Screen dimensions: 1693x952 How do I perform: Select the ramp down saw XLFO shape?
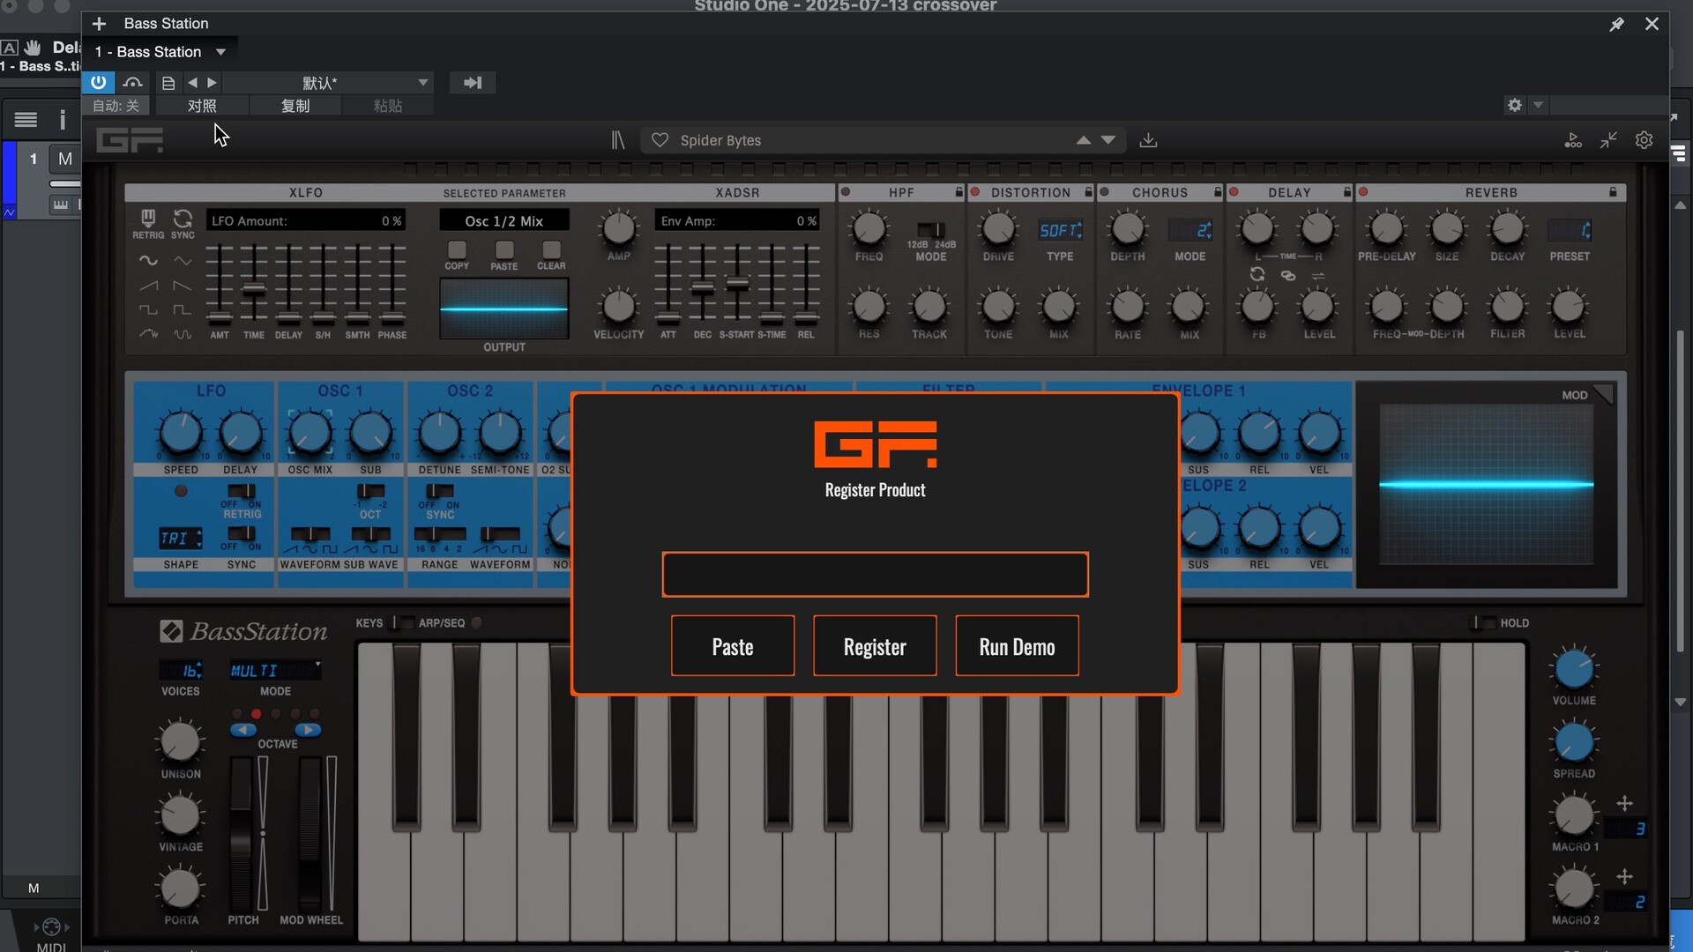[x=183, y=286]
